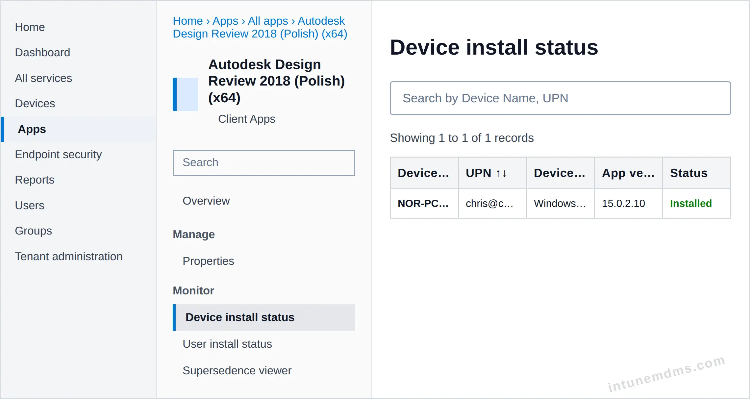
Task: Open All services in sidebar
Action: point(43,78)
